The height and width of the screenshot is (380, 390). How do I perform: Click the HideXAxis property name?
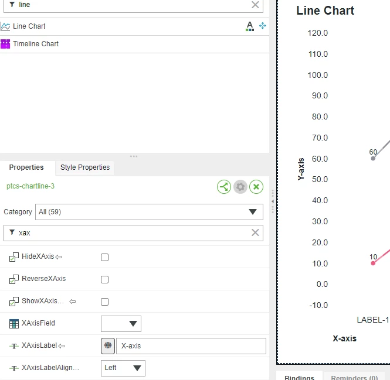(x=38, y=256)
